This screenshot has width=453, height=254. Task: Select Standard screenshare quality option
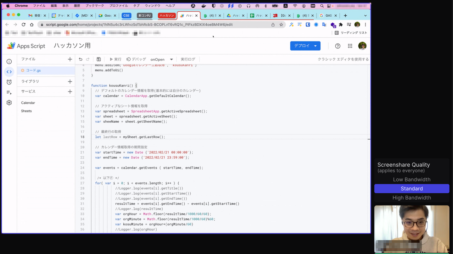[411, 189]
